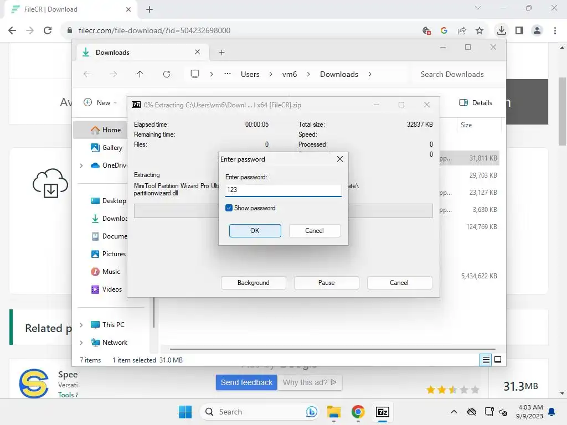The image size is (567, 425).
Task: Bookmark this page with star icon
Action: [x=480, y=31]
